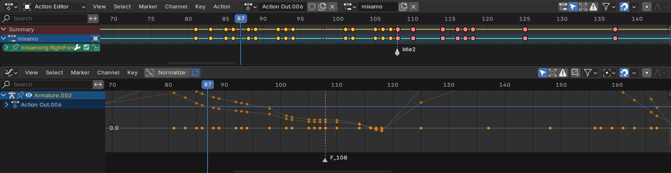Unlink the Action Out.006 action
Viewport: 671px width, 173px height.
pyautogui.click(x=332, y=6)
